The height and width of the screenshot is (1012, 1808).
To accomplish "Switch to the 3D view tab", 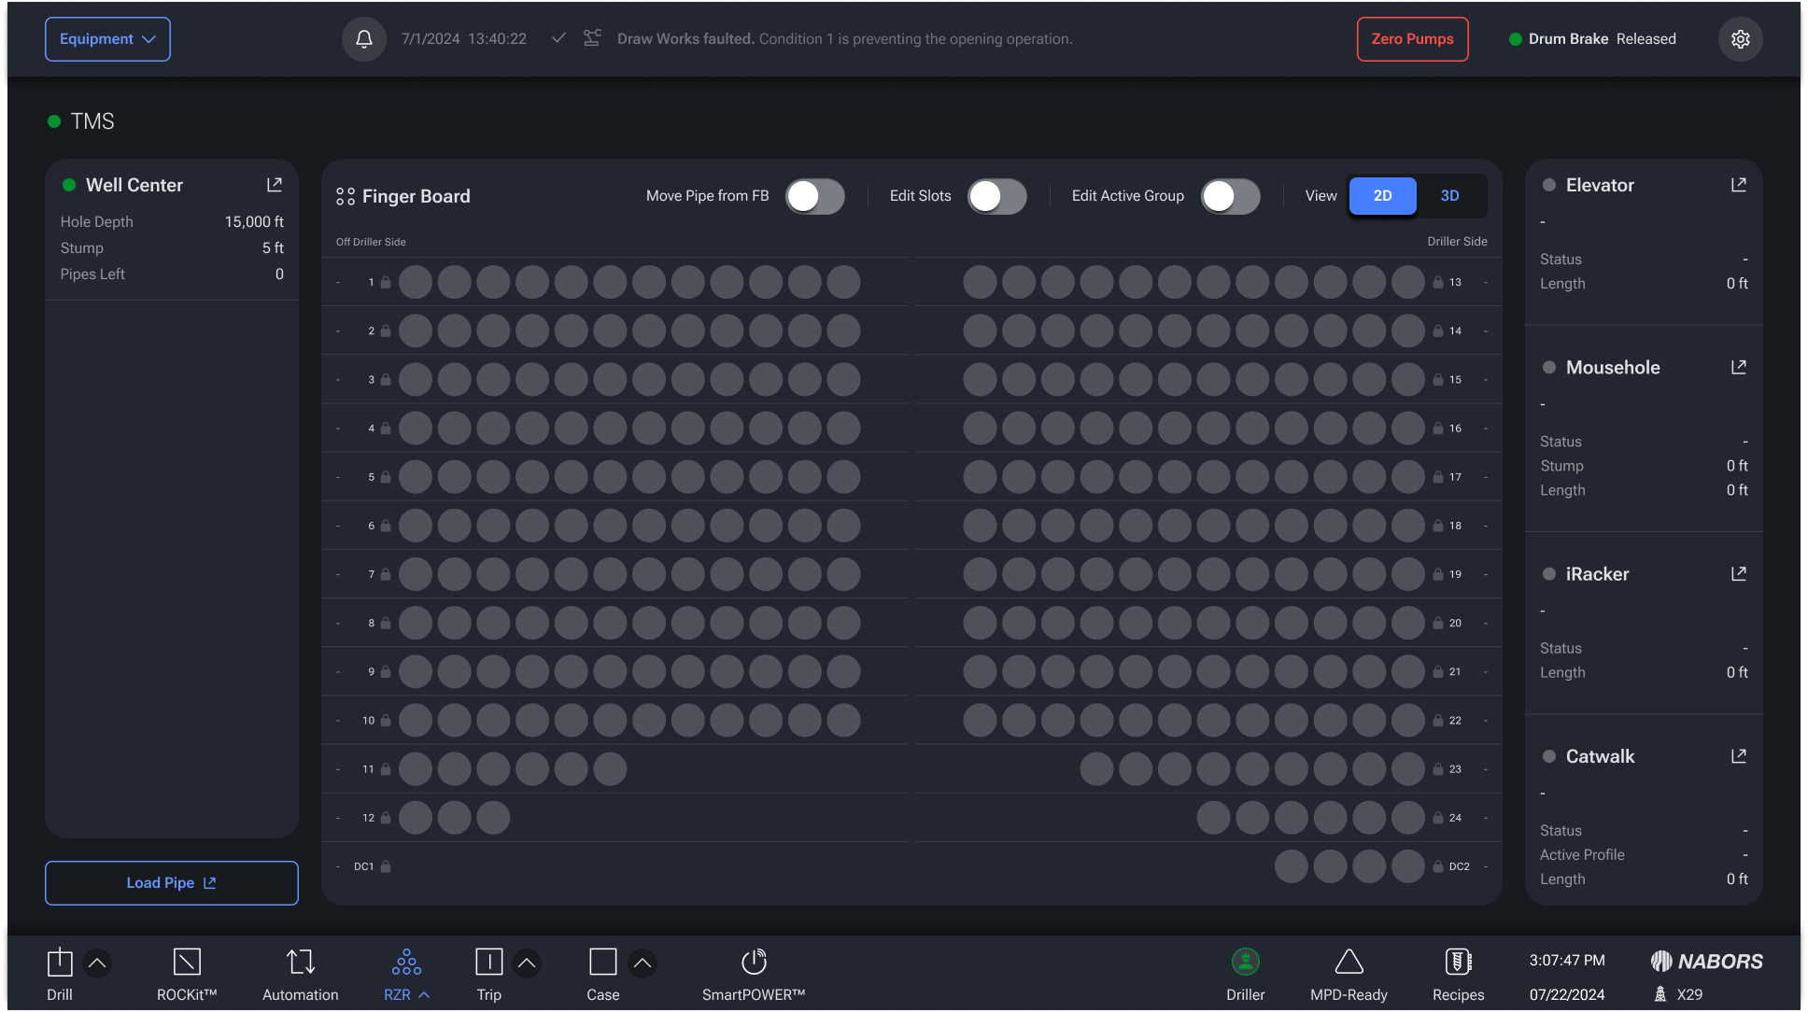I will [x=1449, y=196].
